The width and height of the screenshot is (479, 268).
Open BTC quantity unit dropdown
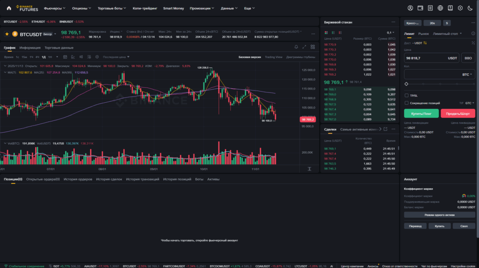[467, 74]
